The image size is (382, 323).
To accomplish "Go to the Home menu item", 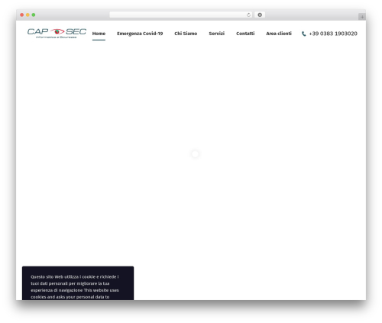I will pyautogui.click(x=99, y=34).
